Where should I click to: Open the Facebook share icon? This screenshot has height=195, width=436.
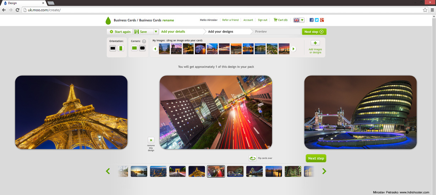(311, 20)
